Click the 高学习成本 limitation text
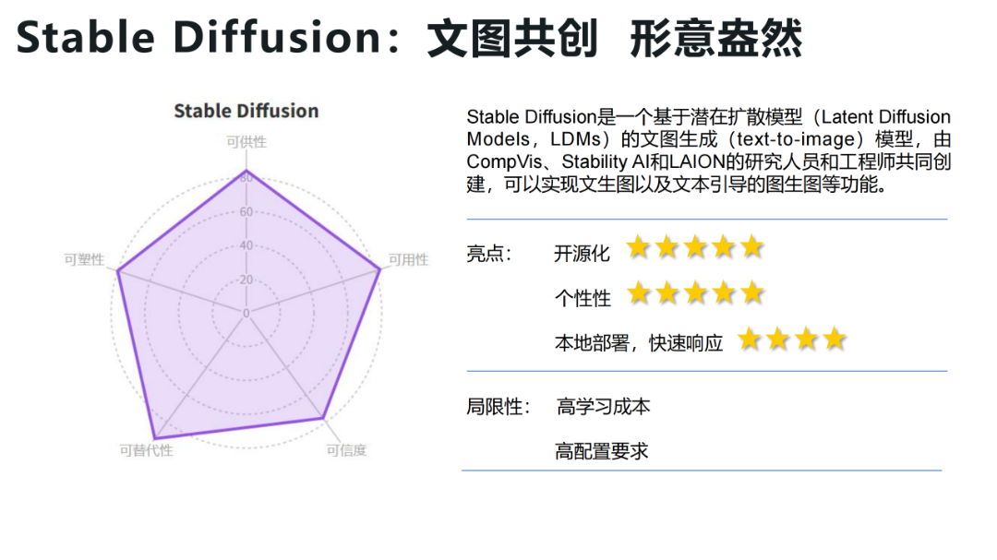The width and height of the screenshot is (997, 560). coord(603,407)
